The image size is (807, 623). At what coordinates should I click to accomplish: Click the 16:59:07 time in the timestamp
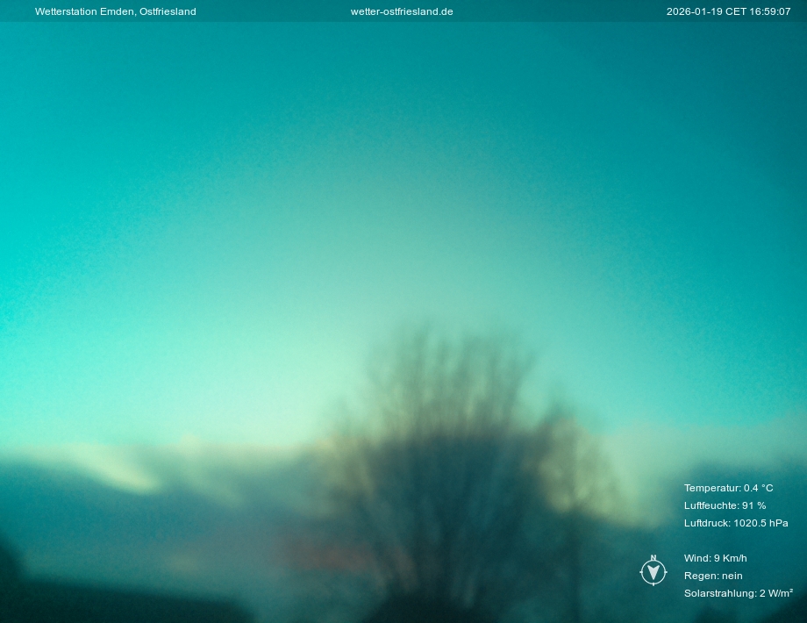(x=770, y=11)
